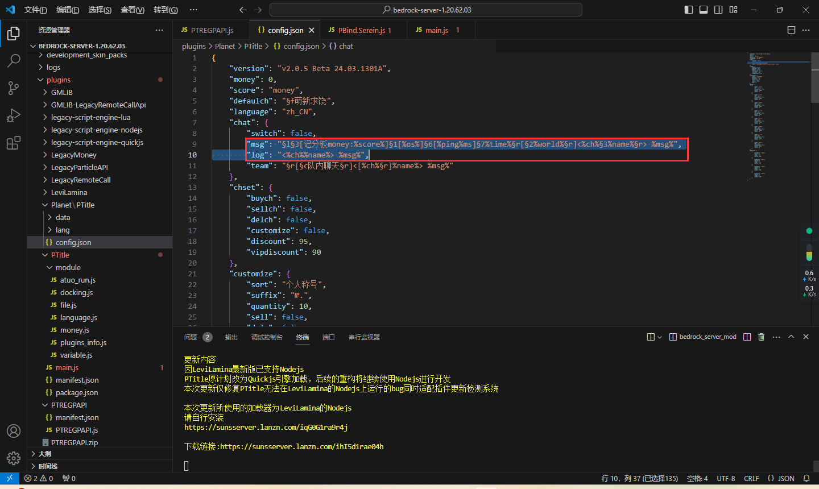
Task: Open the Manage gear icon
Action: coord(14,458)
